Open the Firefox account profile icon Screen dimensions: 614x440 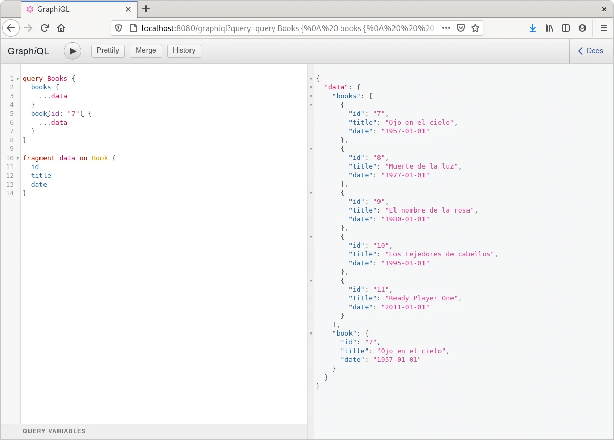582,28
